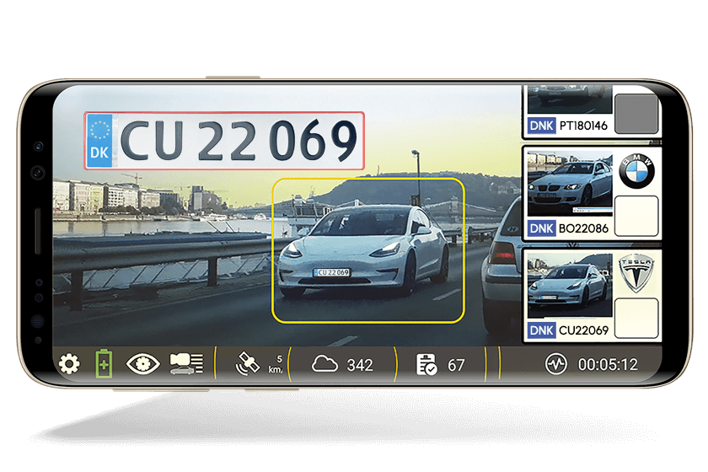Viewport: 708px width, 472px height.
Task: Click plate number BO22086 label
Action: pyautogui.click(x=582, y=228)
